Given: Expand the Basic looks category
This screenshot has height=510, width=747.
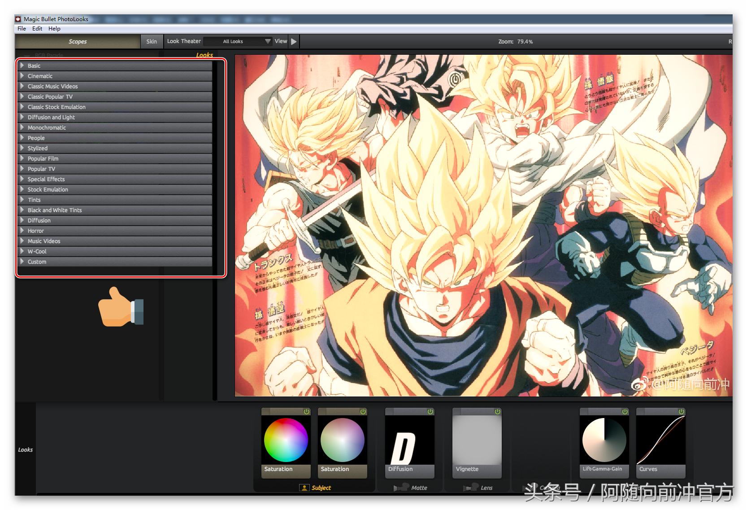Looking at the screenshot, I should pos(114,65).
